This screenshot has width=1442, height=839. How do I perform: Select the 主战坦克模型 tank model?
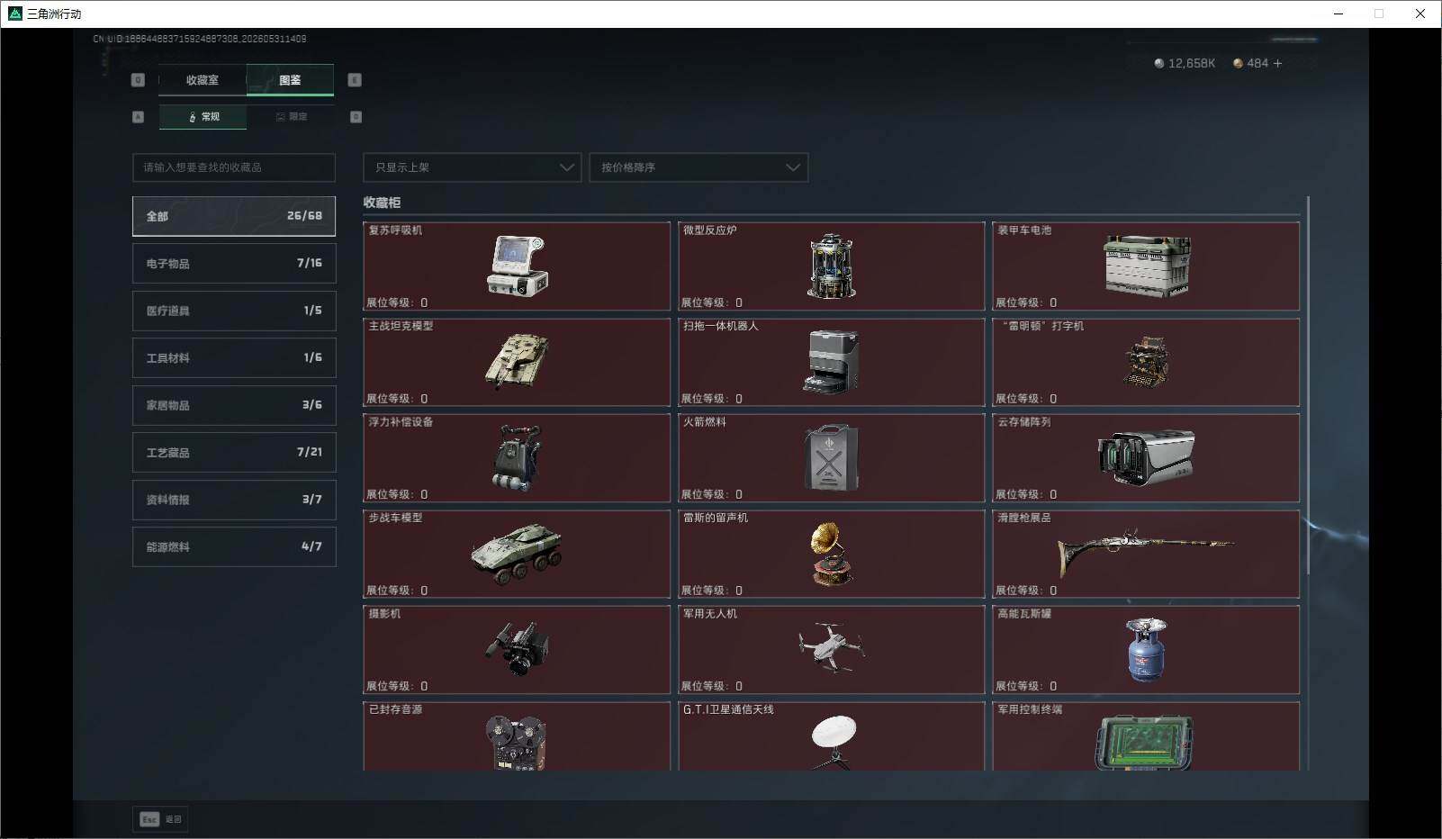coord(517,362)
